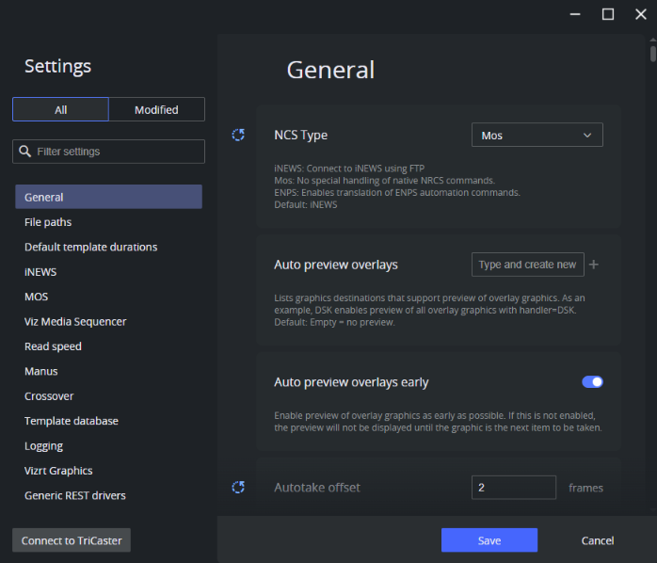This screenshot has height=563, width=657.
Task: Open Template database settings
Action: point(72,421)
